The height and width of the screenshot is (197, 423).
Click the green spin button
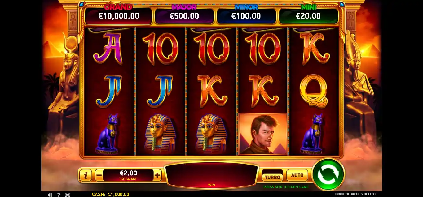coord(328,174)
